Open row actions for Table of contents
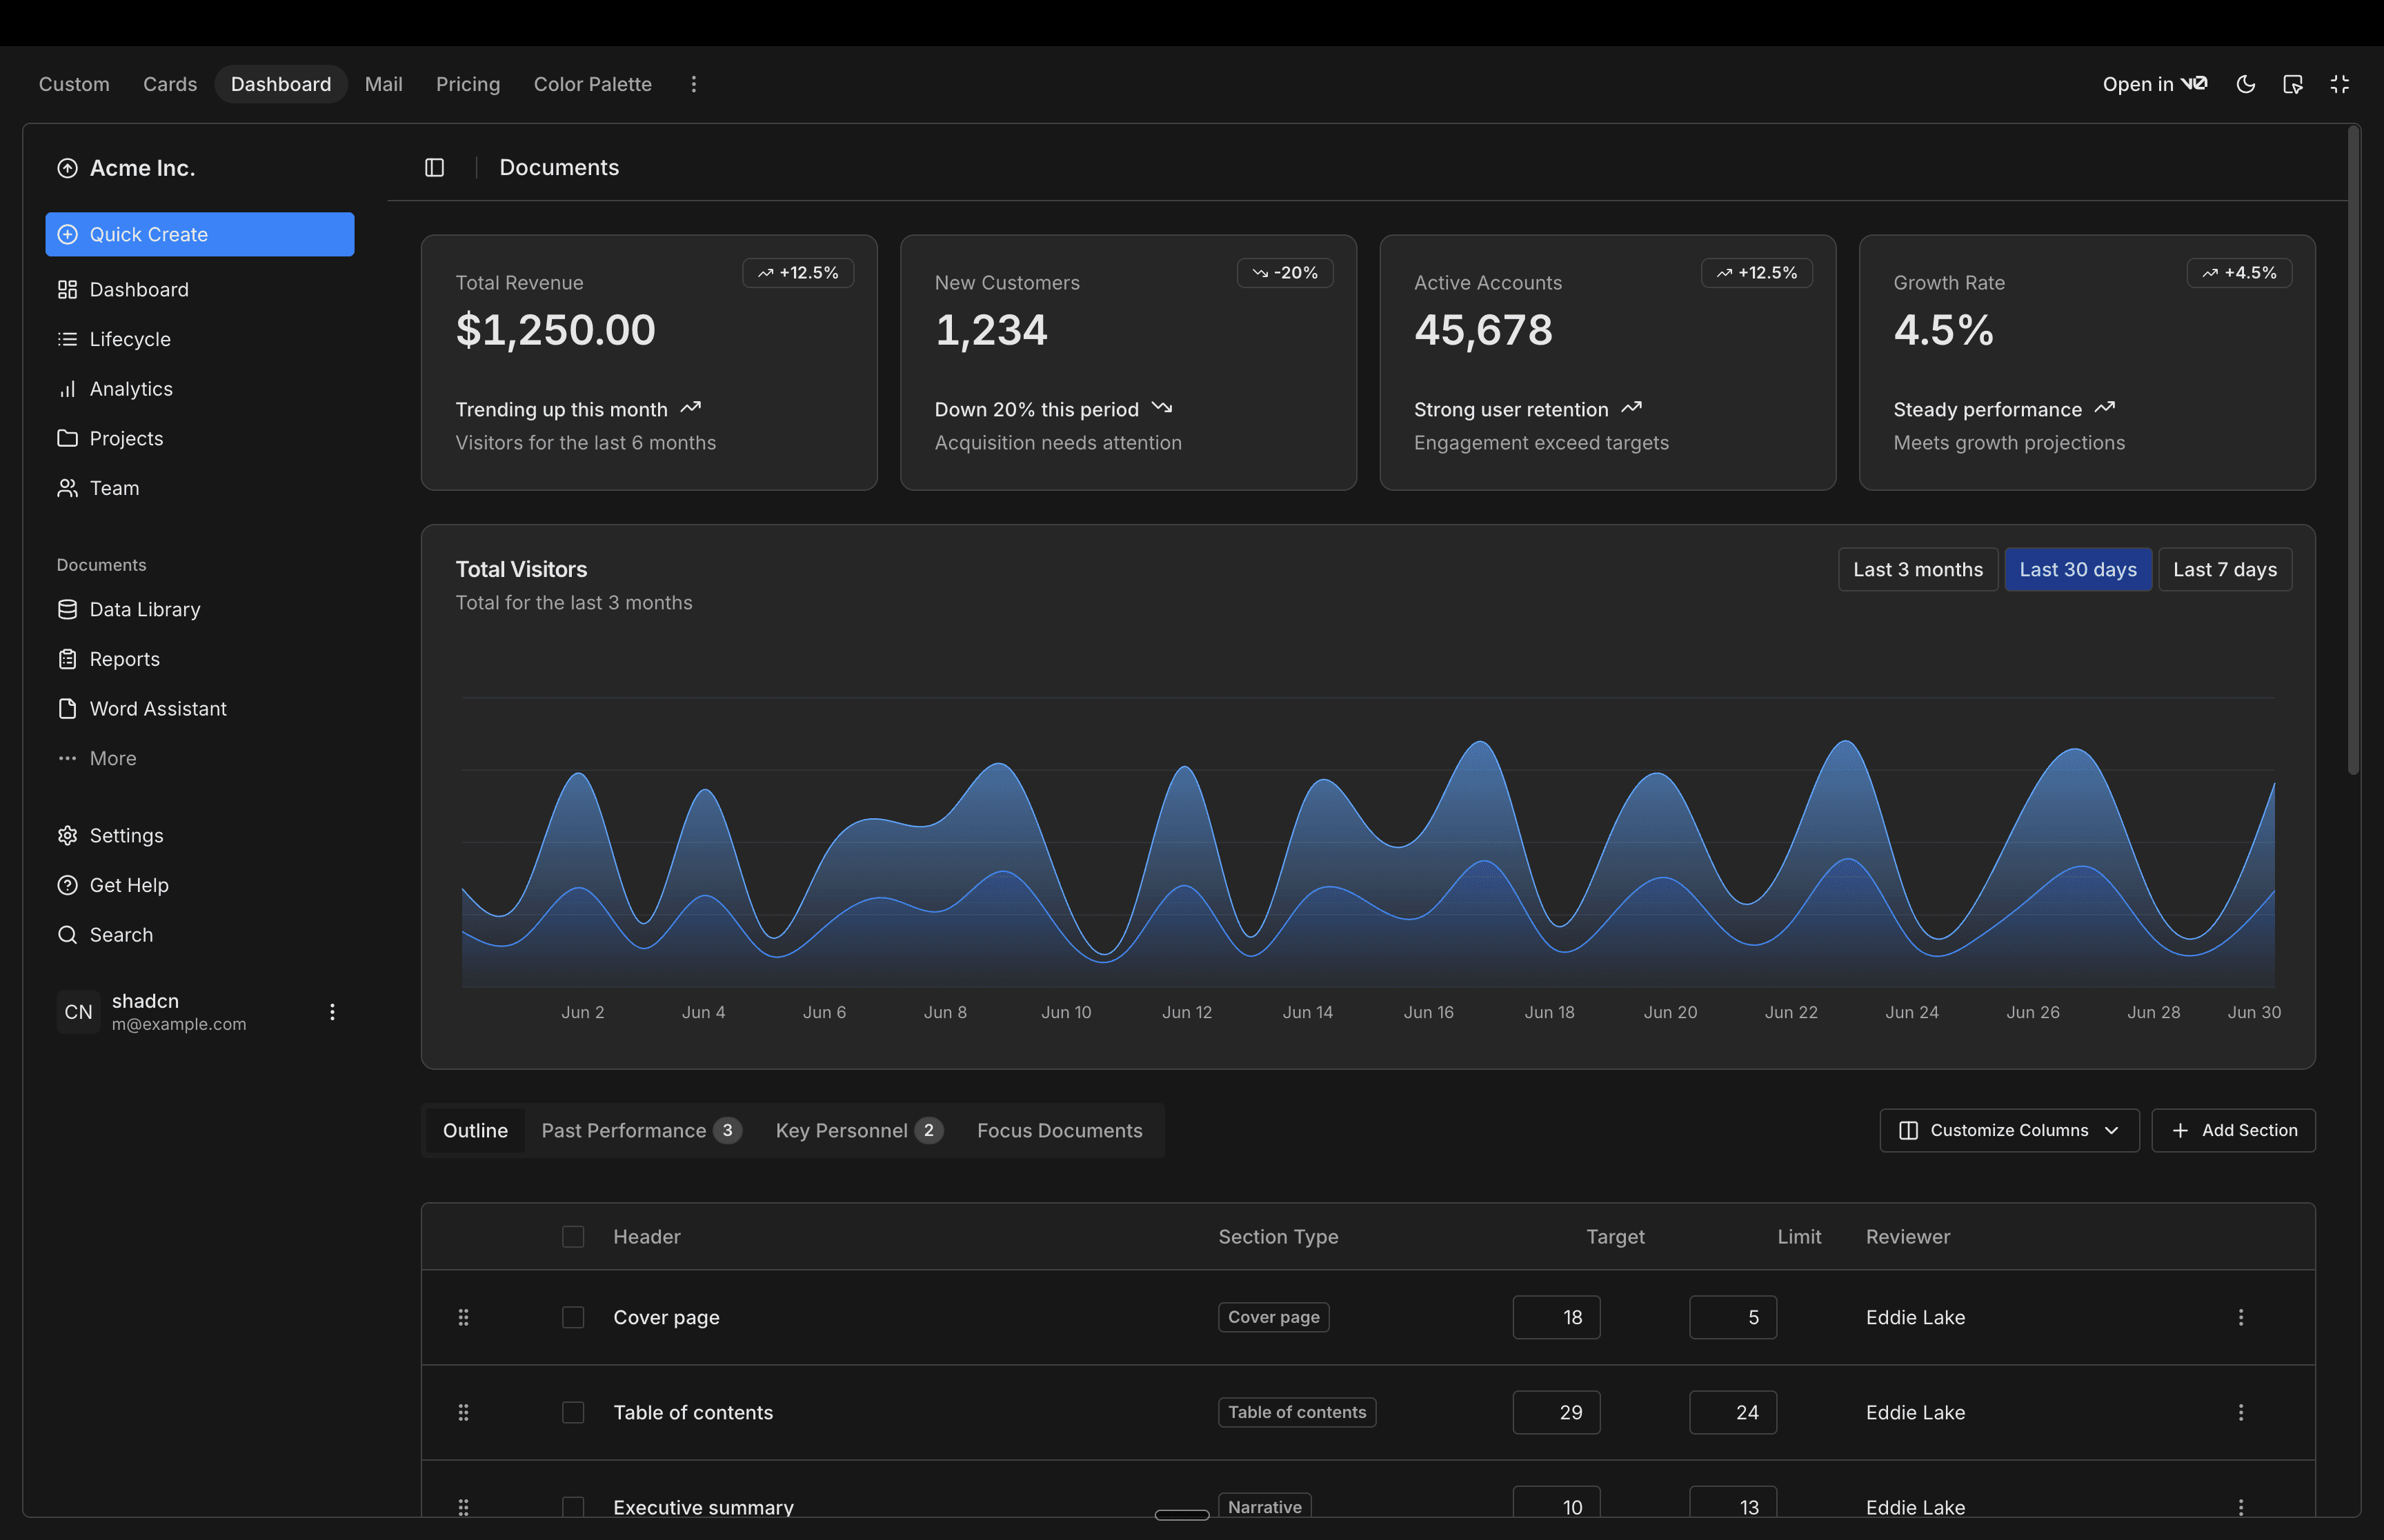 click(x=2241, y=1412)
